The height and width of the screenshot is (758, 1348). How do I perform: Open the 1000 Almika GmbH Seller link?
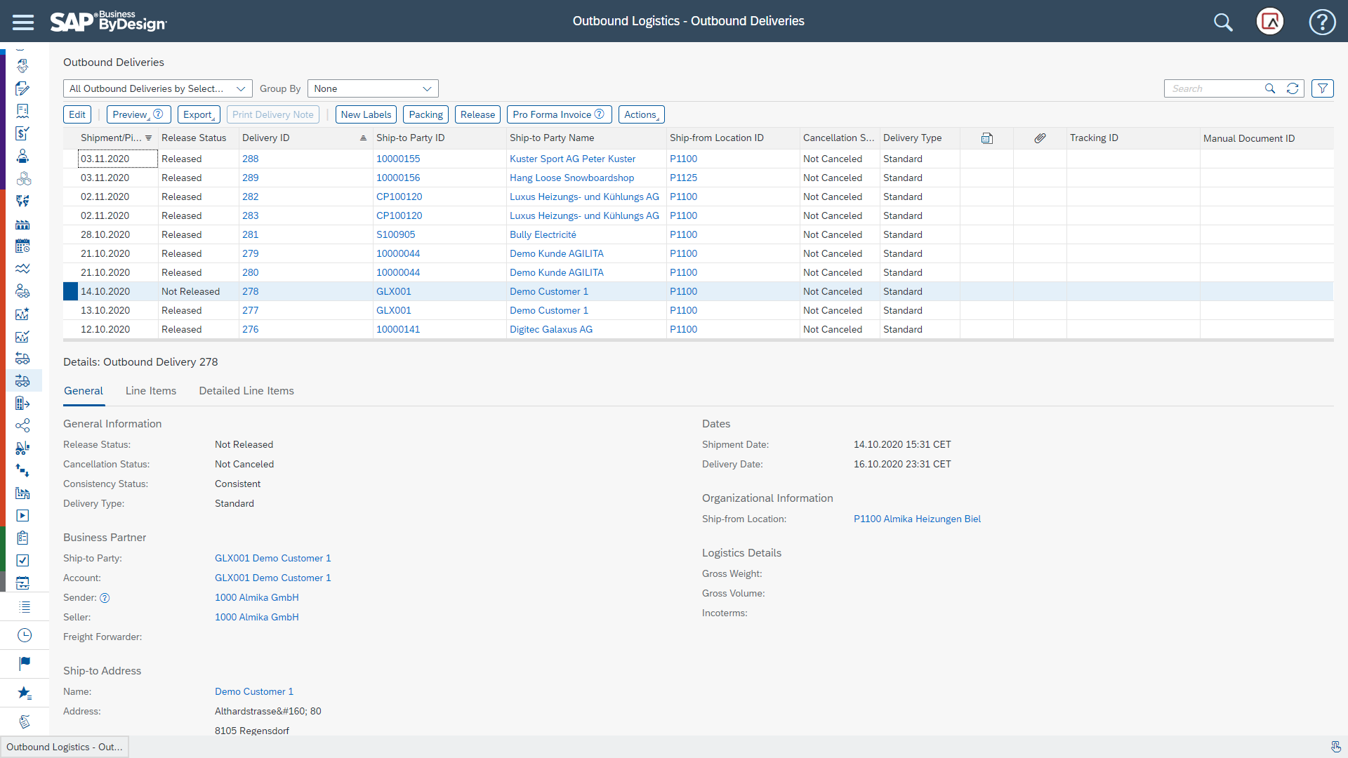click(x=256, y=618)
